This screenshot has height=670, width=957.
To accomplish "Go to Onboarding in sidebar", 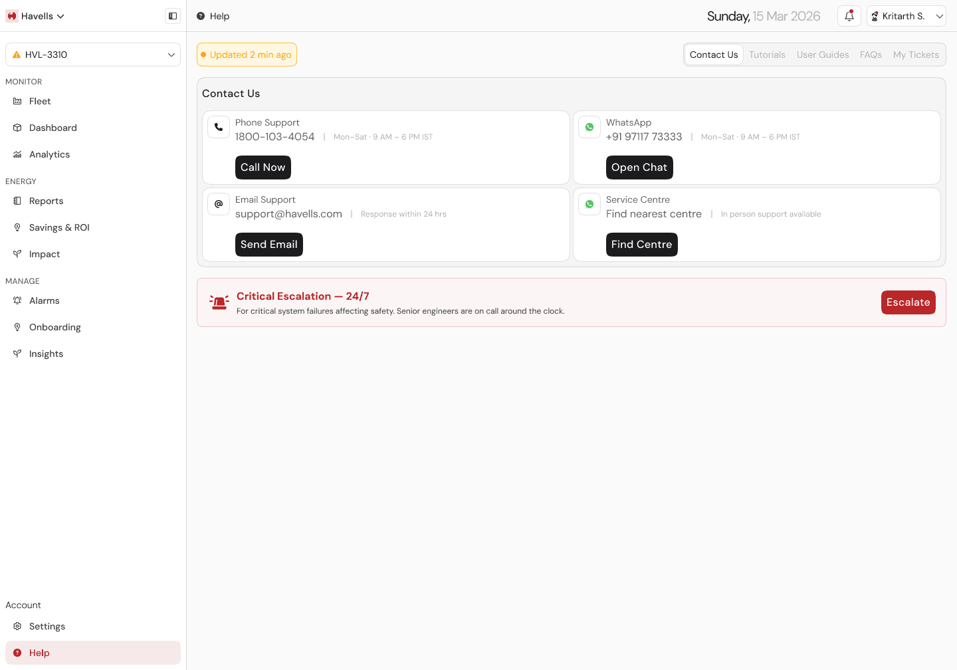I will click(x=93, y=327).
